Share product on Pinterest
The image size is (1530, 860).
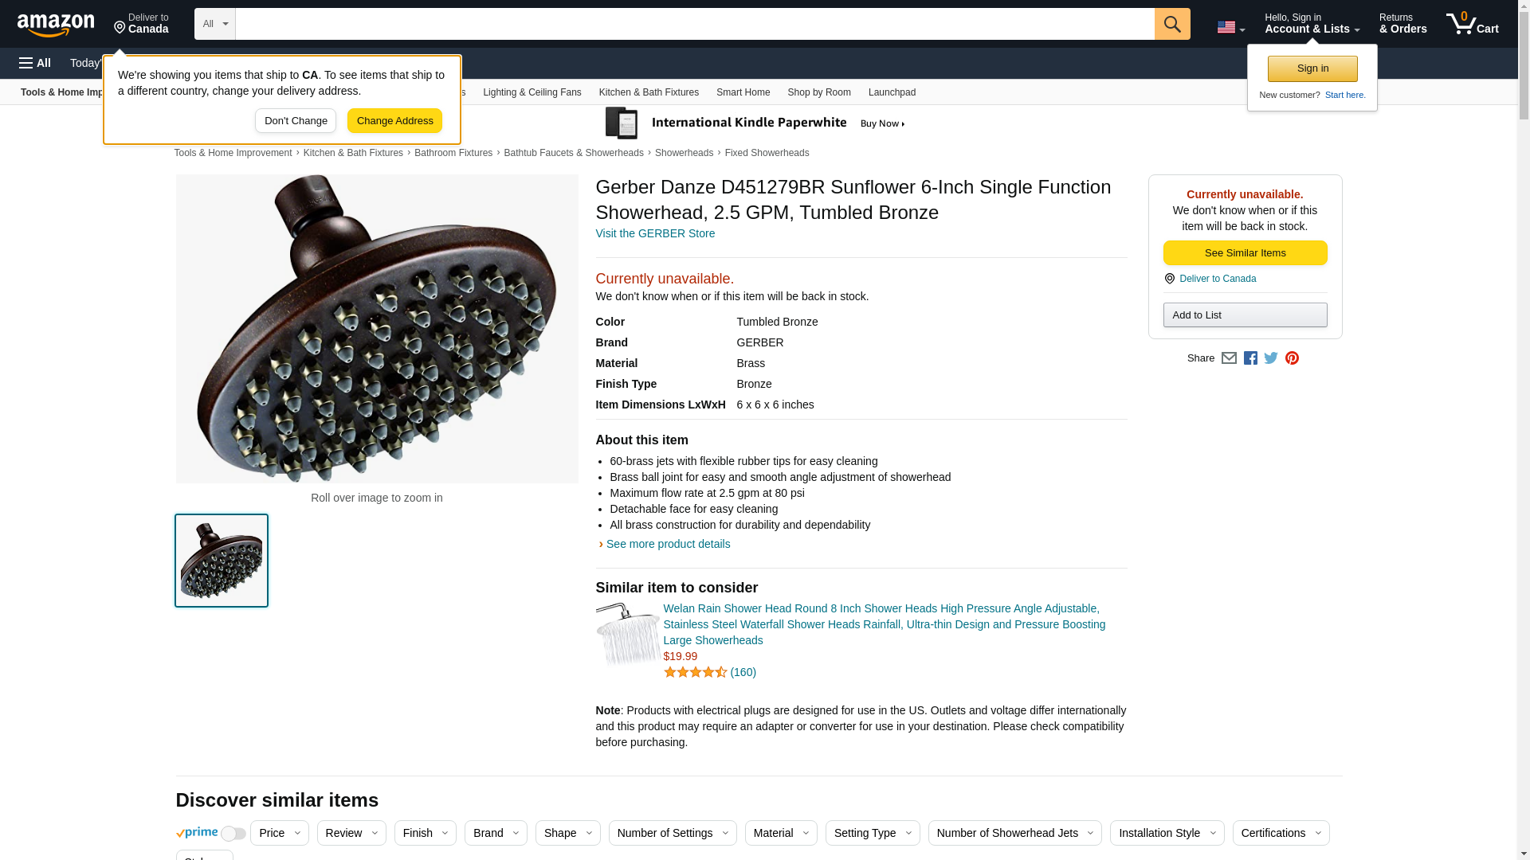pos(1292,358)
